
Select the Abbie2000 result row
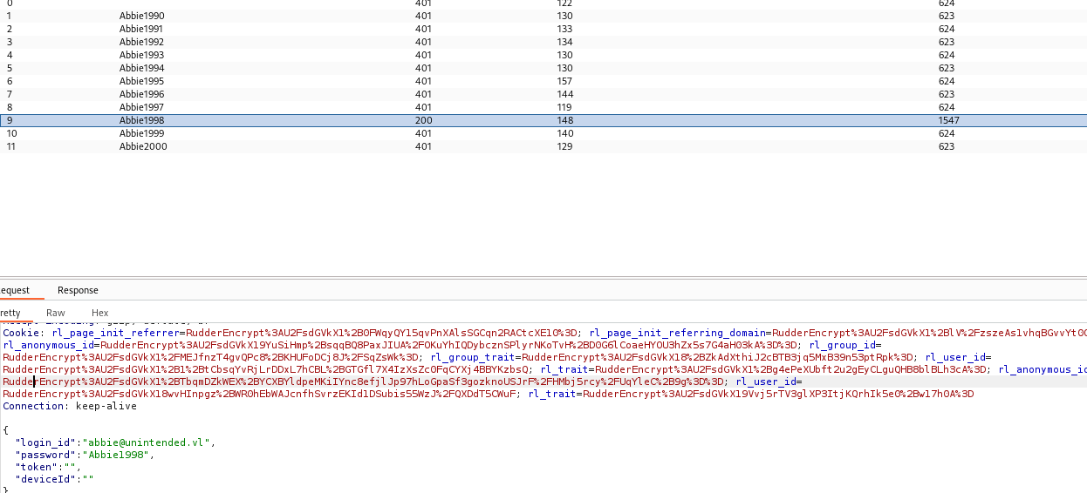coord(143,146)
